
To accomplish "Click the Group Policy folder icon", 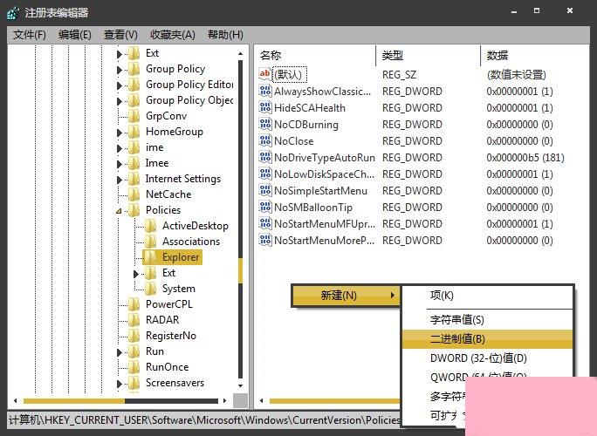I will [x=134, y=69].
